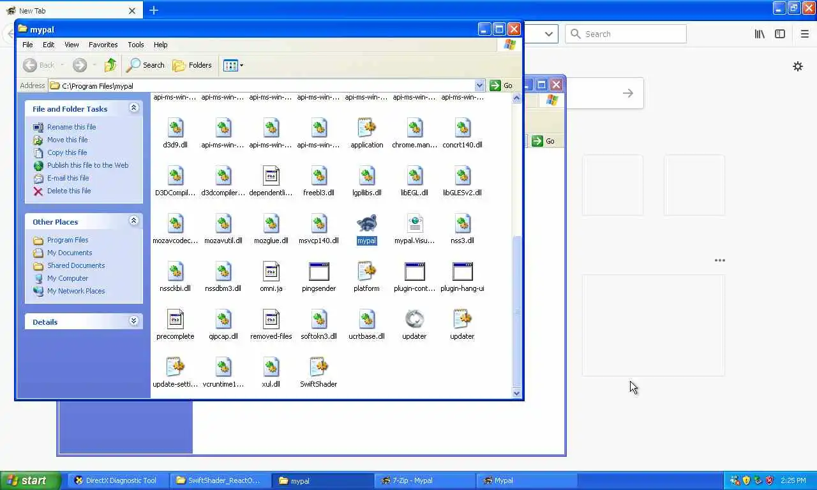
Task: Click Copy this file link
Action: pyautogui.click(x=67, y=152)
